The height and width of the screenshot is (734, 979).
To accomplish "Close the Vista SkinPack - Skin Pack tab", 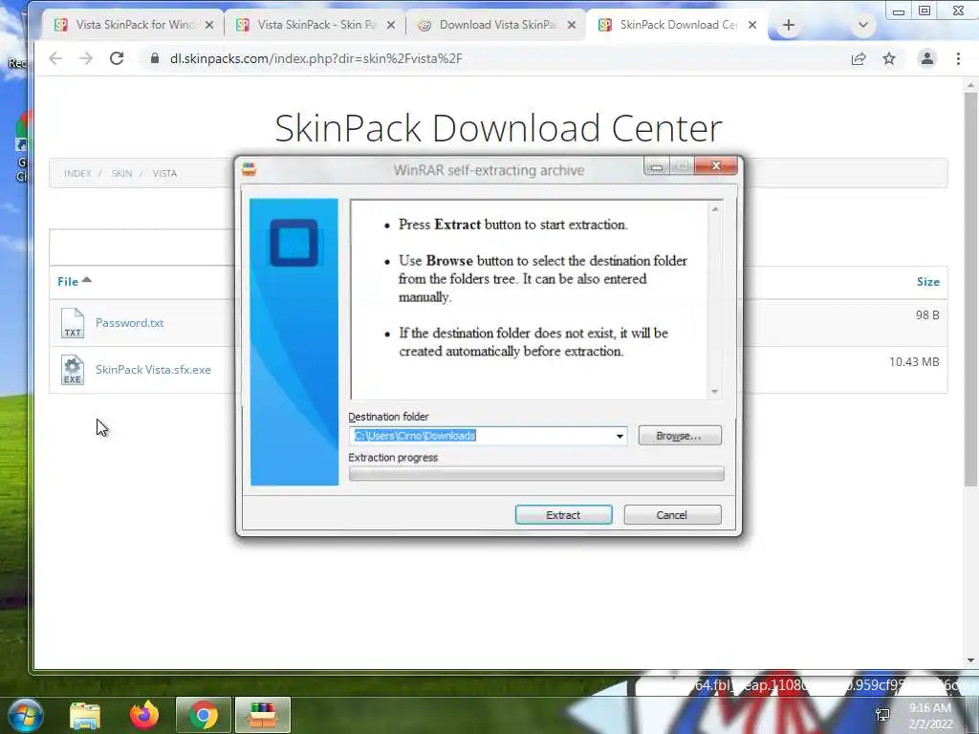I will point(391,25).
